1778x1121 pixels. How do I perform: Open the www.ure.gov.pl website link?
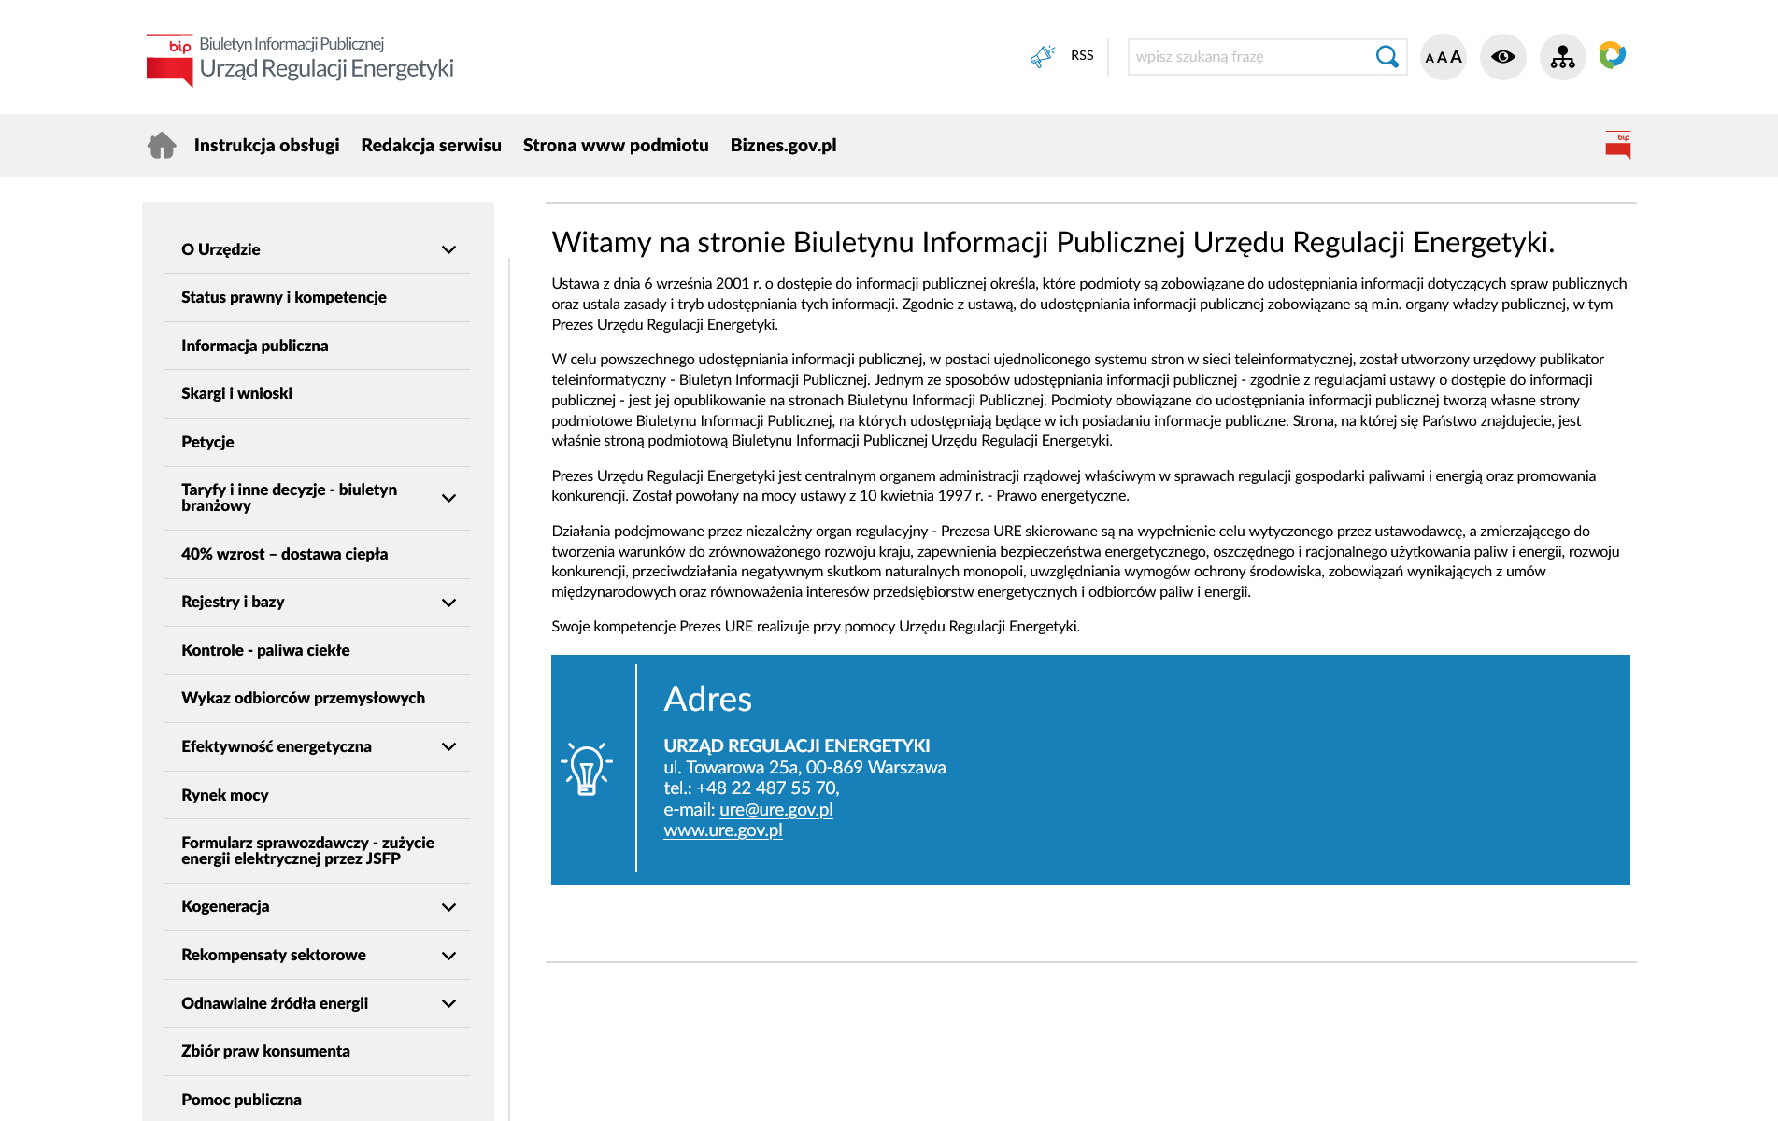click(x=722, y=830)
